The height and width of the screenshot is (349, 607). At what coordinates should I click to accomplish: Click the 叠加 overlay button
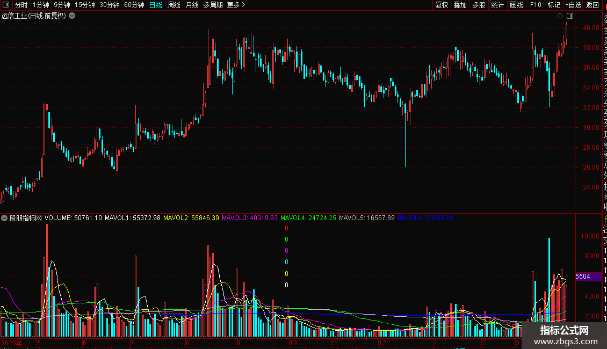pyautogui.click(x=460, y=5)
